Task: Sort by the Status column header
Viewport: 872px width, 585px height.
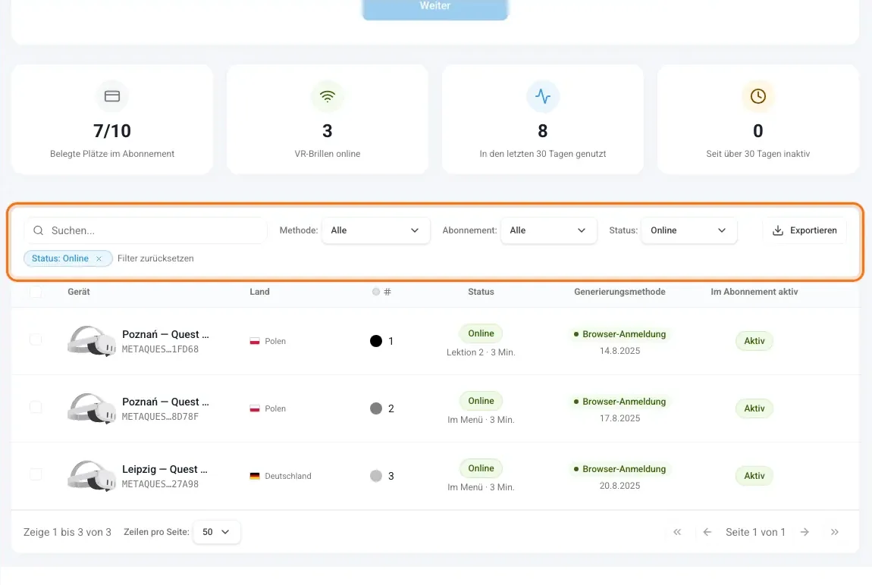Action: [x=481, y=292]
